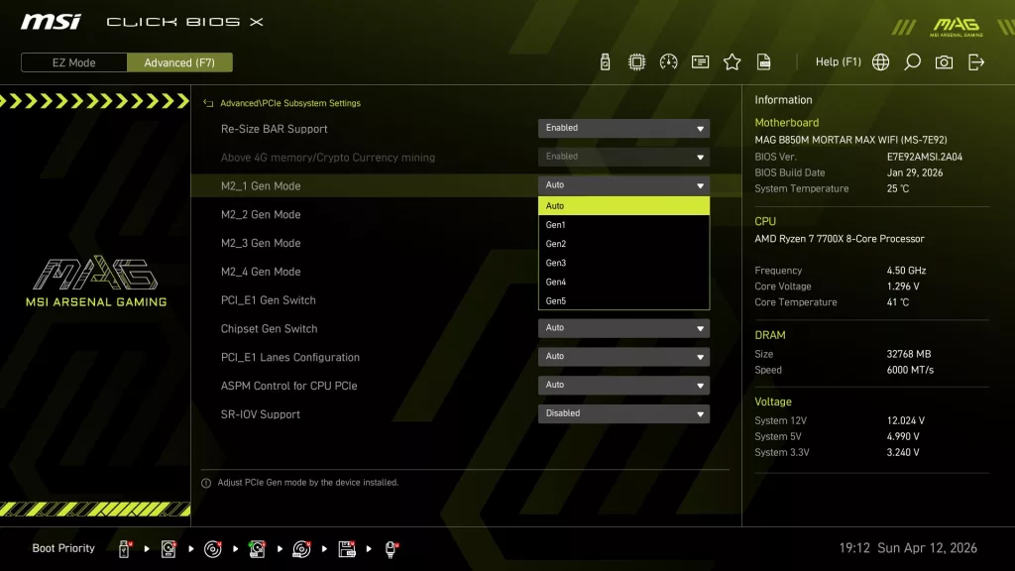Select the ASPM Control for CPU PCIe label
This screenshot has width=1015, height=571.
coord(288,386)
